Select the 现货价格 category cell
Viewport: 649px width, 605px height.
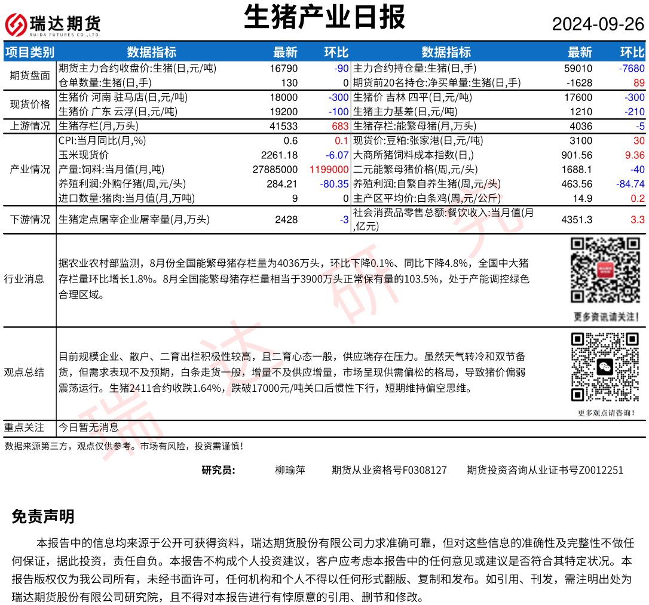pos(30,105)
